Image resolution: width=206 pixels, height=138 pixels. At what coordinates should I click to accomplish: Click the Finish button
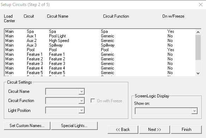click(x=187, y=130)
